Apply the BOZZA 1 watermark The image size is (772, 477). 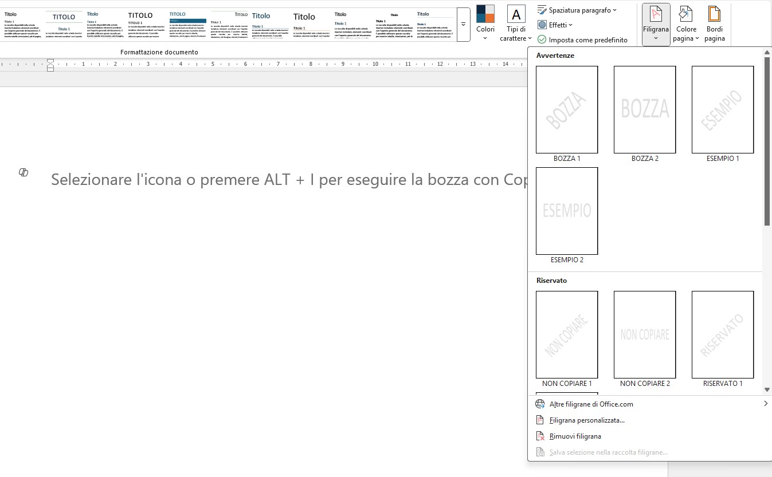pyautogui.click(x=567, y=110)
